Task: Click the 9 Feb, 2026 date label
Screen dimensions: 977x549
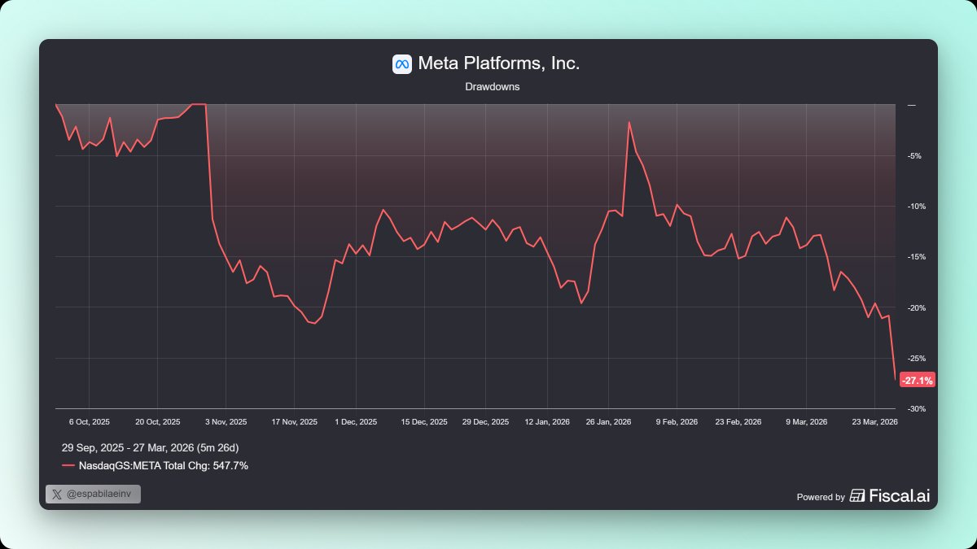Action: coord(677,422)
